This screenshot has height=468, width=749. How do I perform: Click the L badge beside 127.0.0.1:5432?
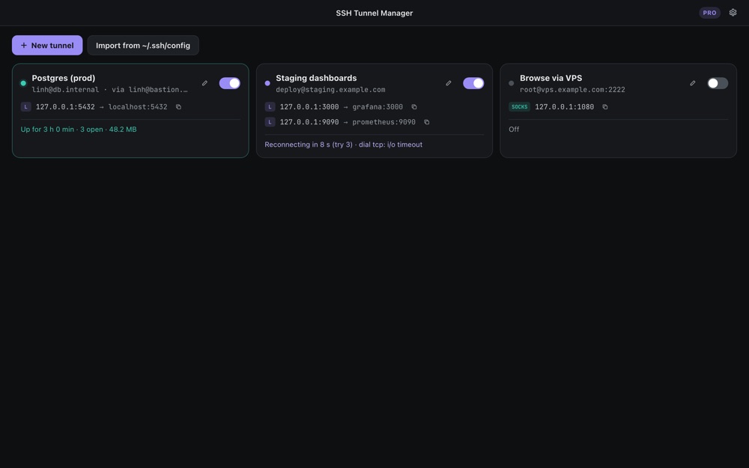point(25,107)
